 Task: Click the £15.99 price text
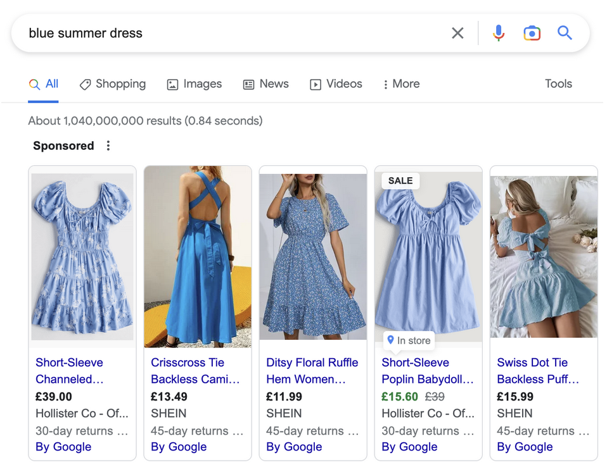click(x=515, y=397)
